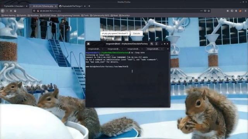This screenshot has height=139, width=248.
Task: Open page actions three-dot menu in address bar
Action: [x=201, y=11]
